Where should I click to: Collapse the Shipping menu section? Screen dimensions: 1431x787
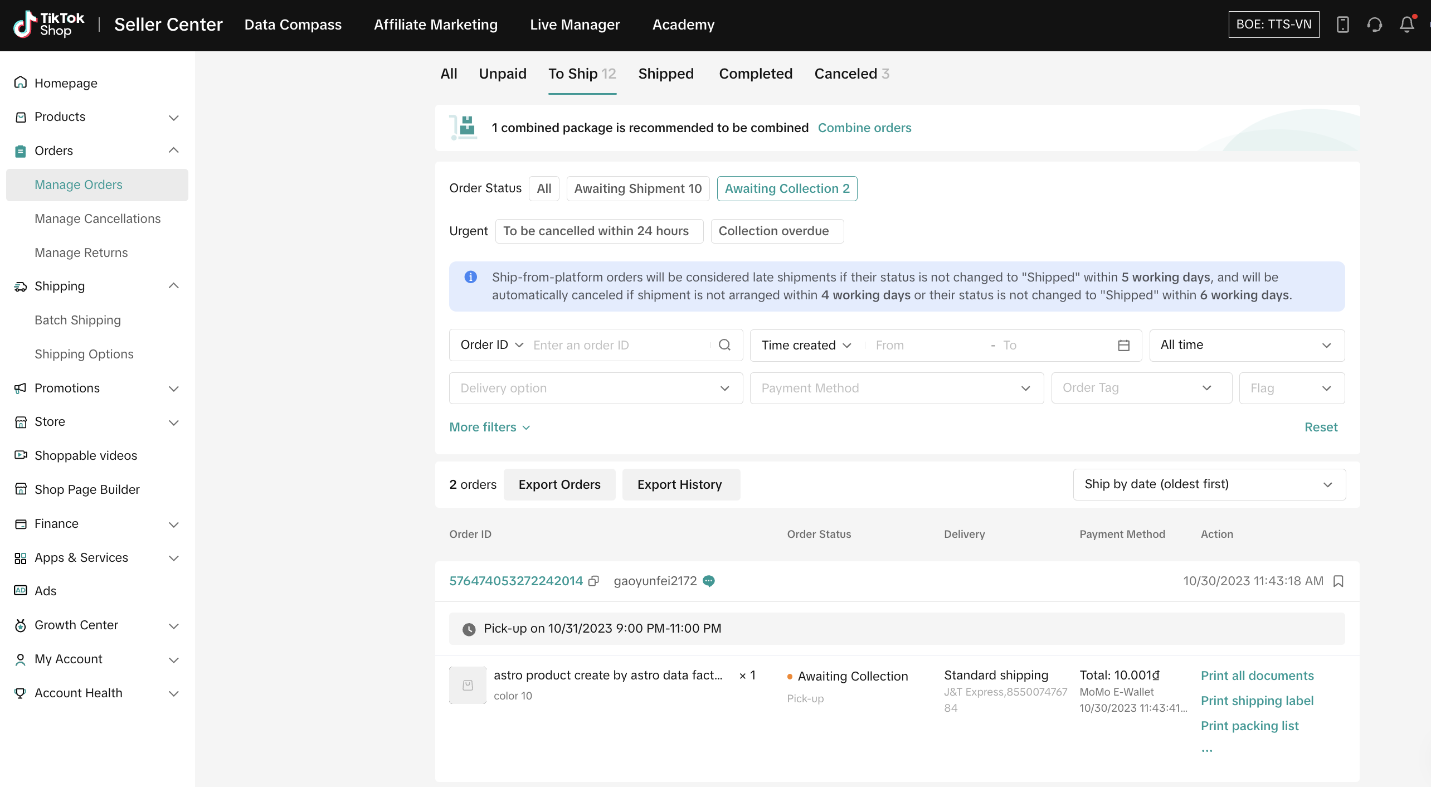(174, 286)
